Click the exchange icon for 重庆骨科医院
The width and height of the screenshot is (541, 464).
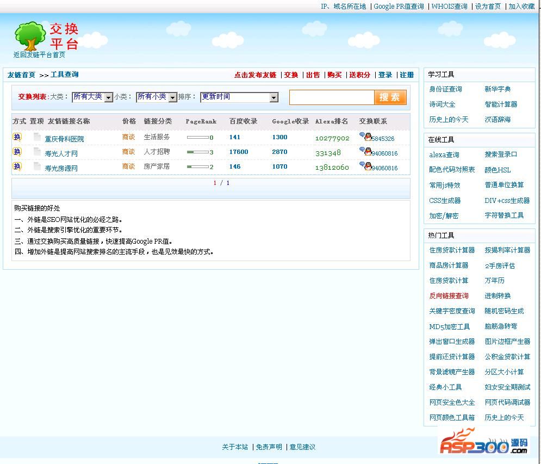[17, 137]
